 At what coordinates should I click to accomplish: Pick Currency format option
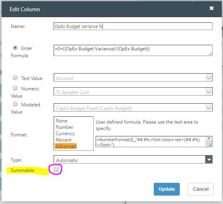[65, 134]
